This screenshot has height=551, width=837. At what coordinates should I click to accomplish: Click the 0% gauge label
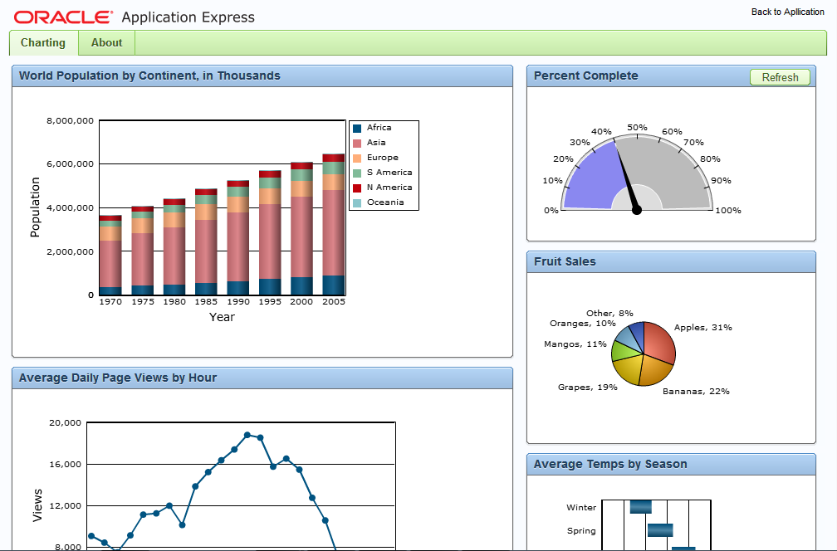551,210
